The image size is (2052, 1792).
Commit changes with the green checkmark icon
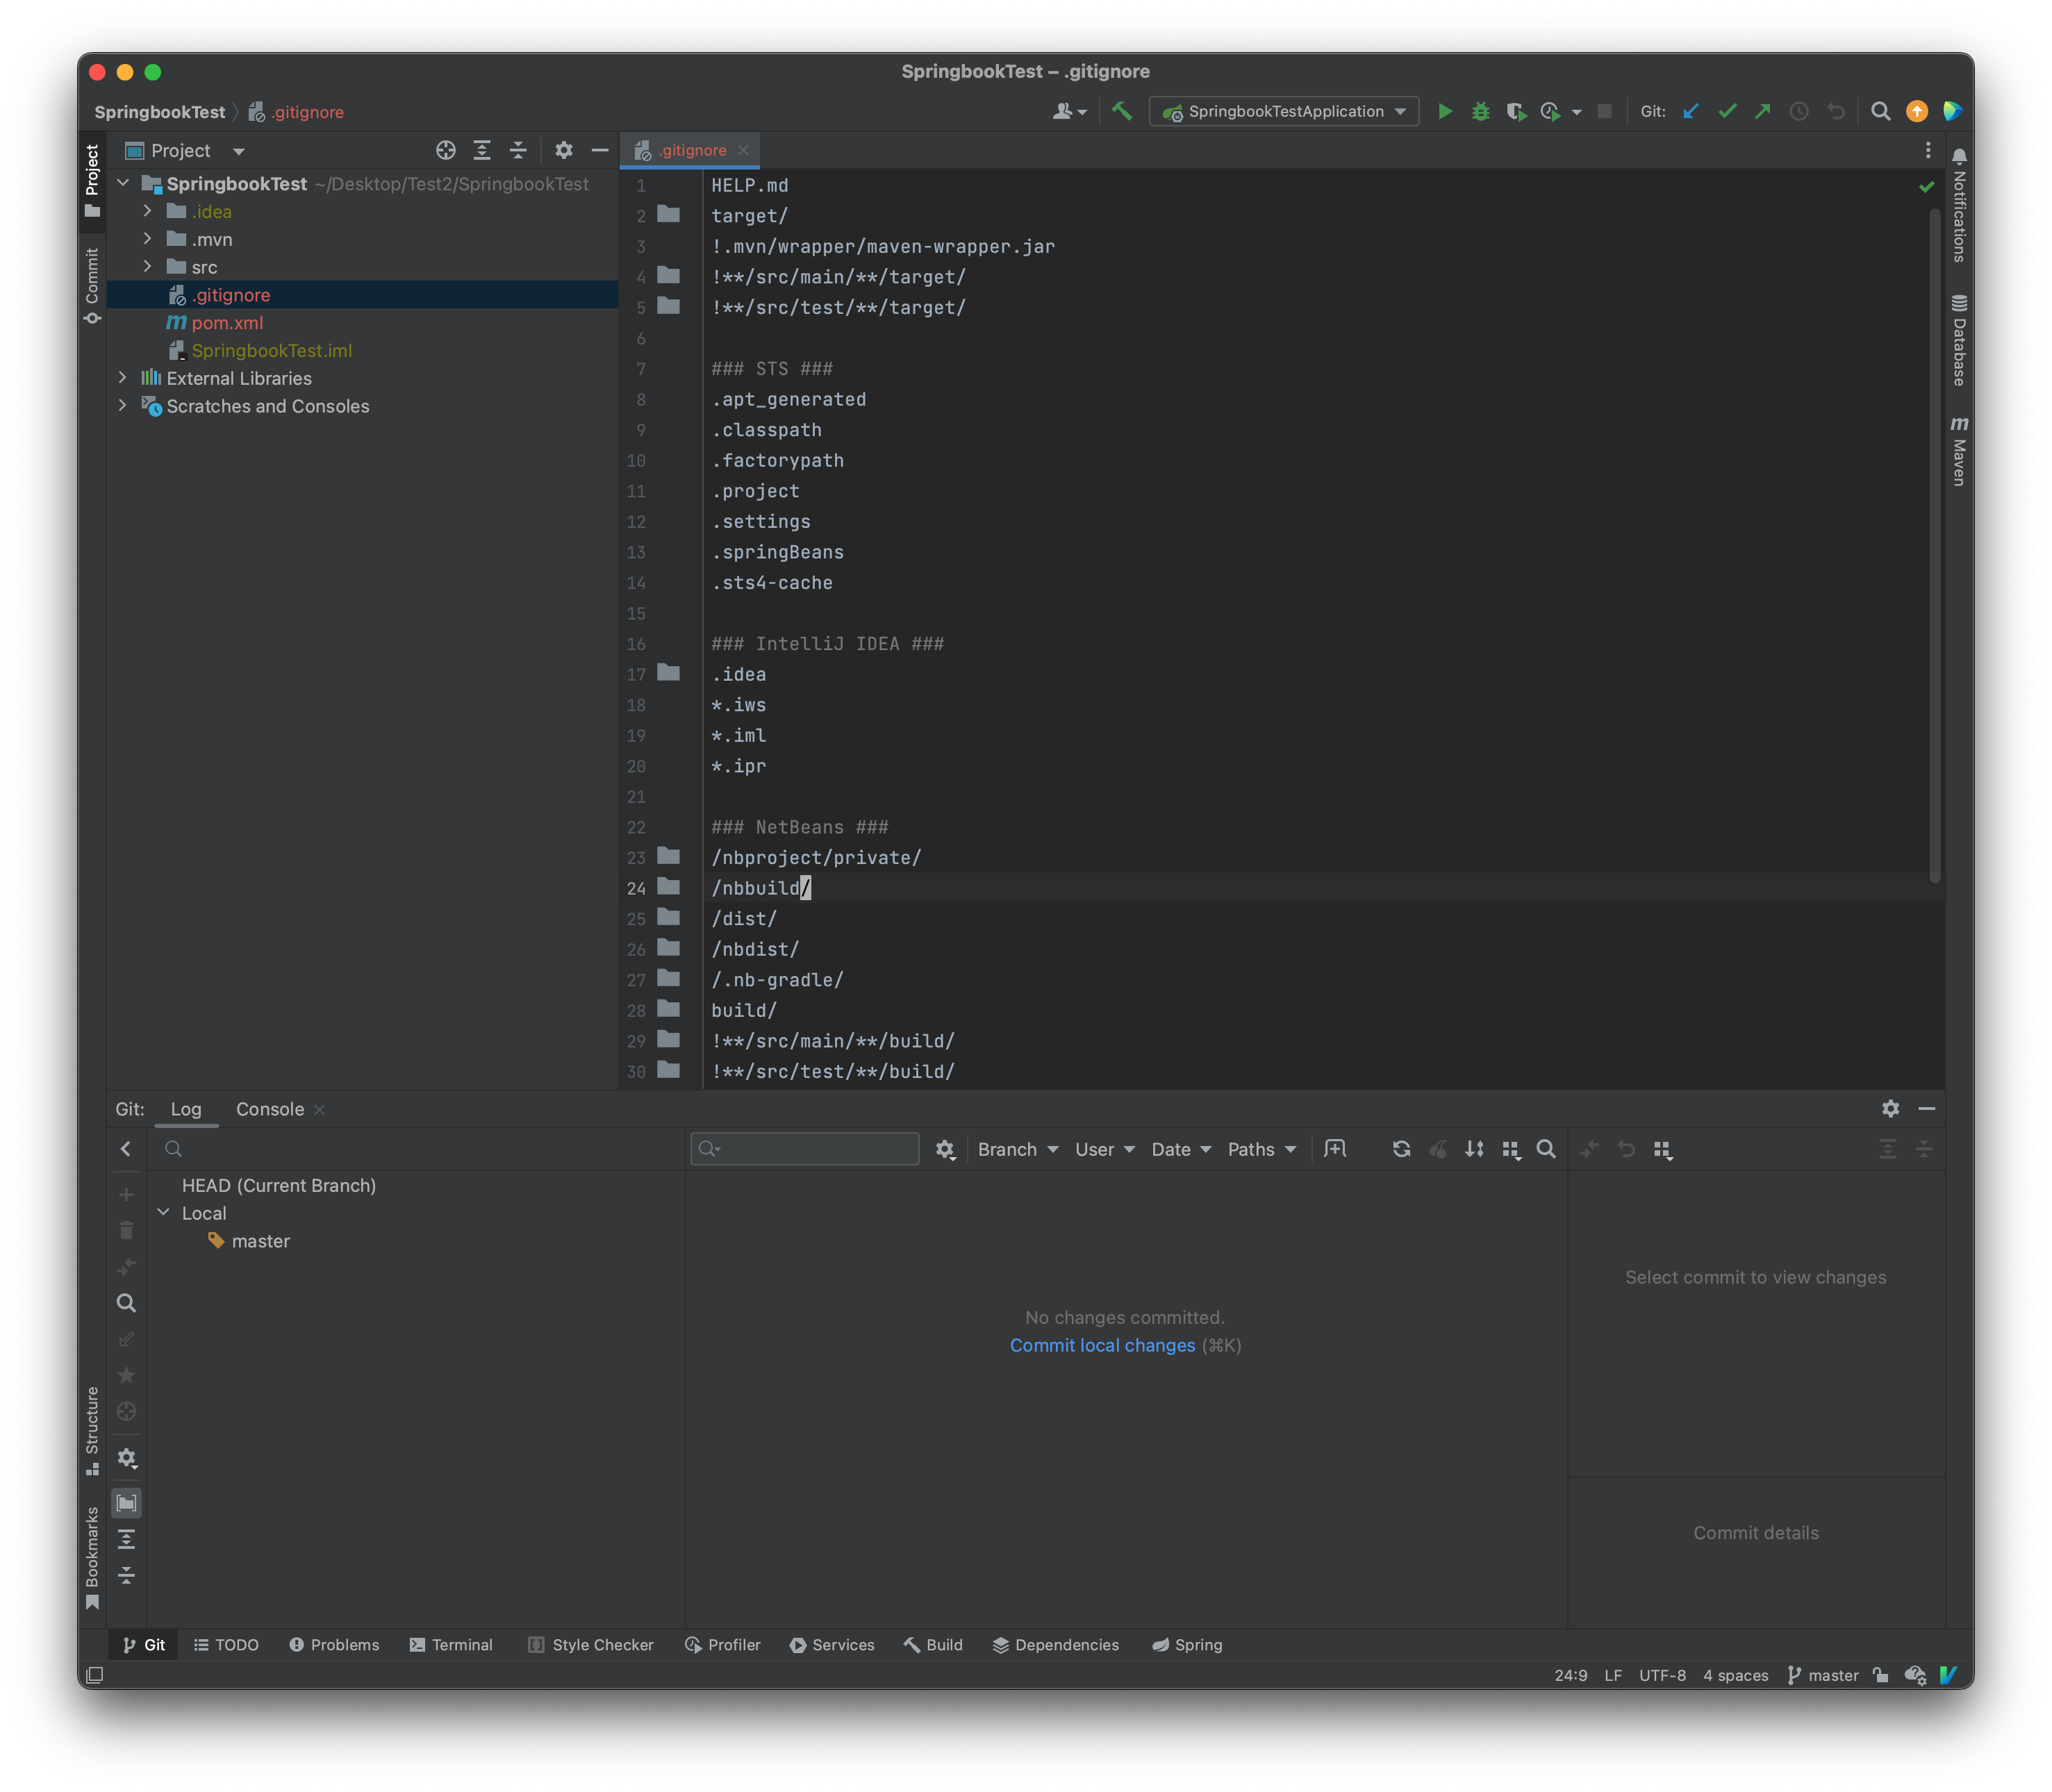click(x=1727, y=111)
